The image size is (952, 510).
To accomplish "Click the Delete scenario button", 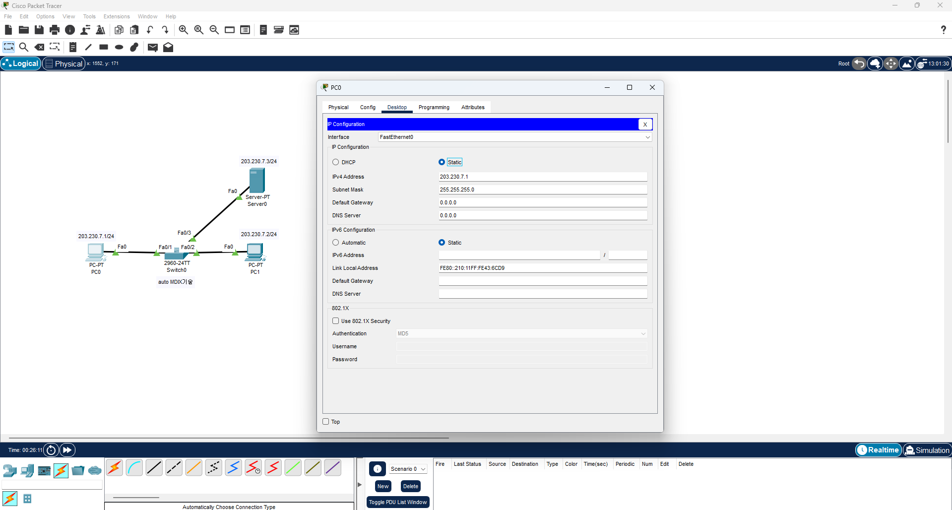I will pyautogui.click(x=411, y=486).
